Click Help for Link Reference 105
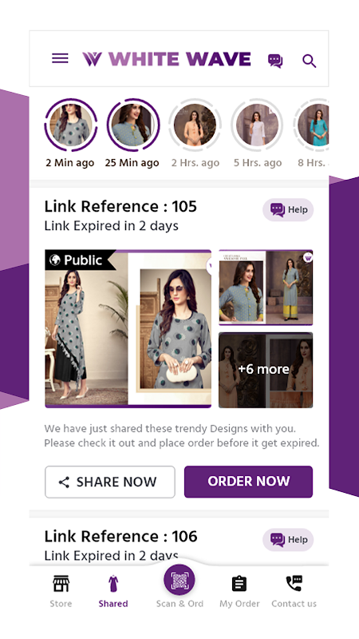Screen dimensions: 359x639 tap(288, 210)
